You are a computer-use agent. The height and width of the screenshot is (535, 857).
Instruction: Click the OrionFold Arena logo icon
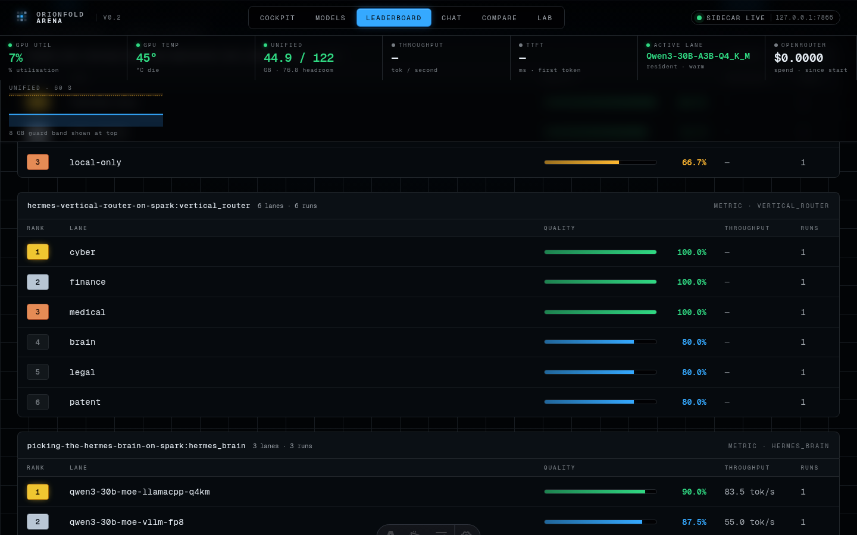tap(21, 17)
